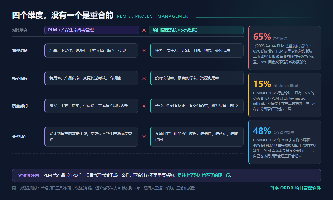
Task: Click the '典型场景' row label
Action: tap(20, 137)
